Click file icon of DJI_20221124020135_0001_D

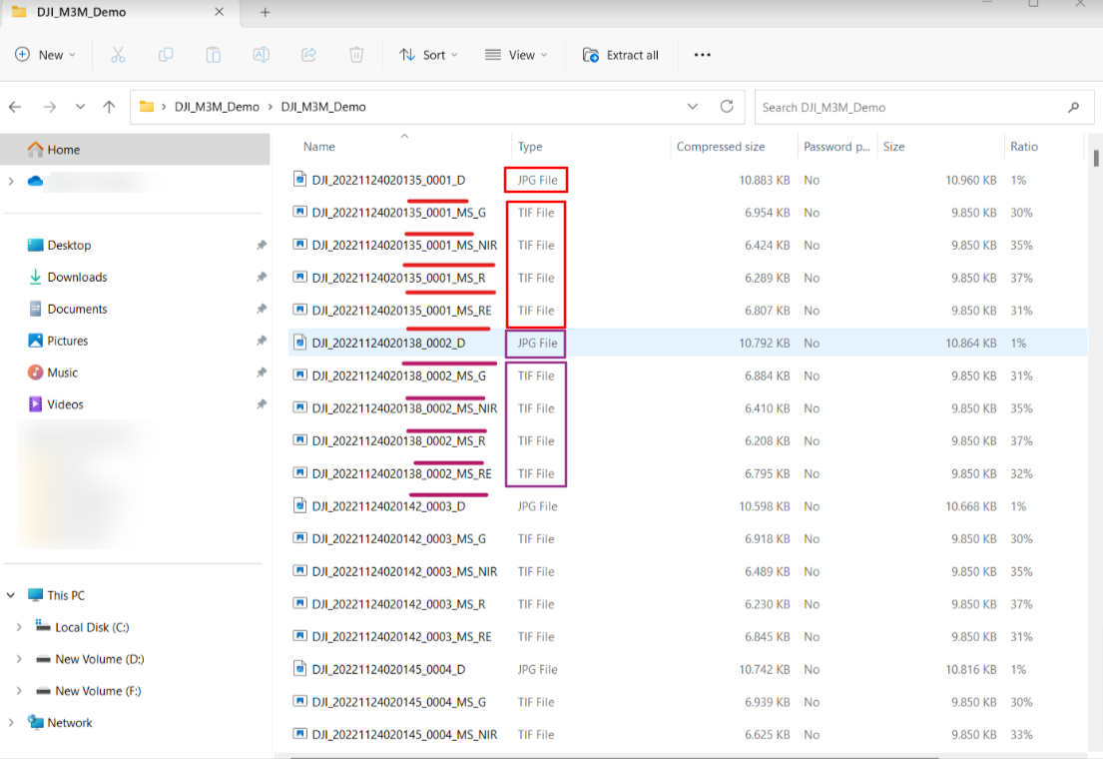(299, 180)
